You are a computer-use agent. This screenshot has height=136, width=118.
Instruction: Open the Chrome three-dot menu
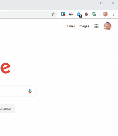point(113,14)
